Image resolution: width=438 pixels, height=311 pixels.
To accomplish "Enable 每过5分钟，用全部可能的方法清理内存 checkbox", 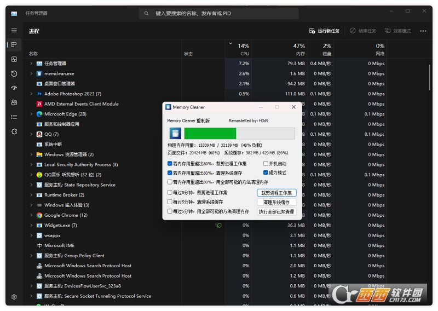I will point(170,211).
